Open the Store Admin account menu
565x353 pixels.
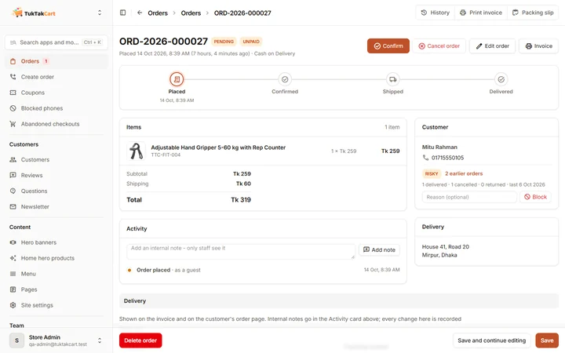56,340
